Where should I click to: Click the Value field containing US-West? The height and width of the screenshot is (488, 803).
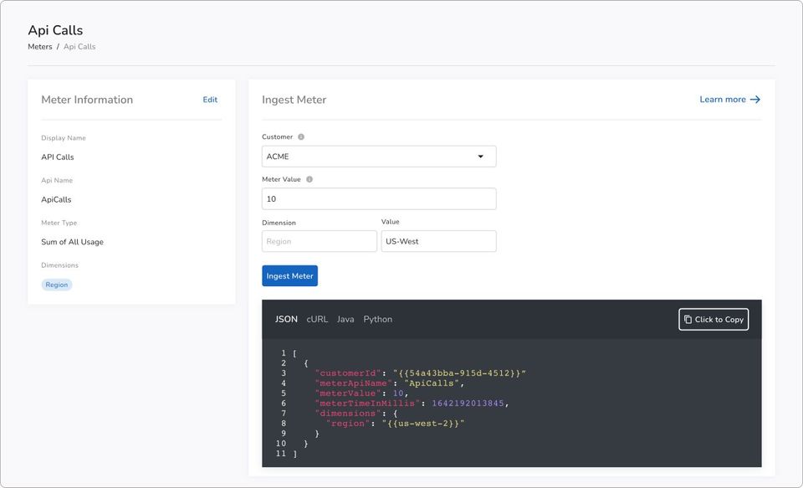pos(439,241)
